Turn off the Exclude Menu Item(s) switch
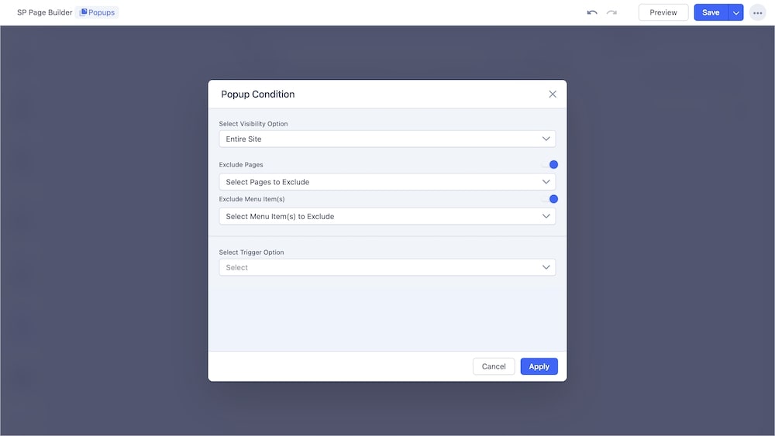Image resolution: width=775 pixels, height=436 pixels. 550,199
